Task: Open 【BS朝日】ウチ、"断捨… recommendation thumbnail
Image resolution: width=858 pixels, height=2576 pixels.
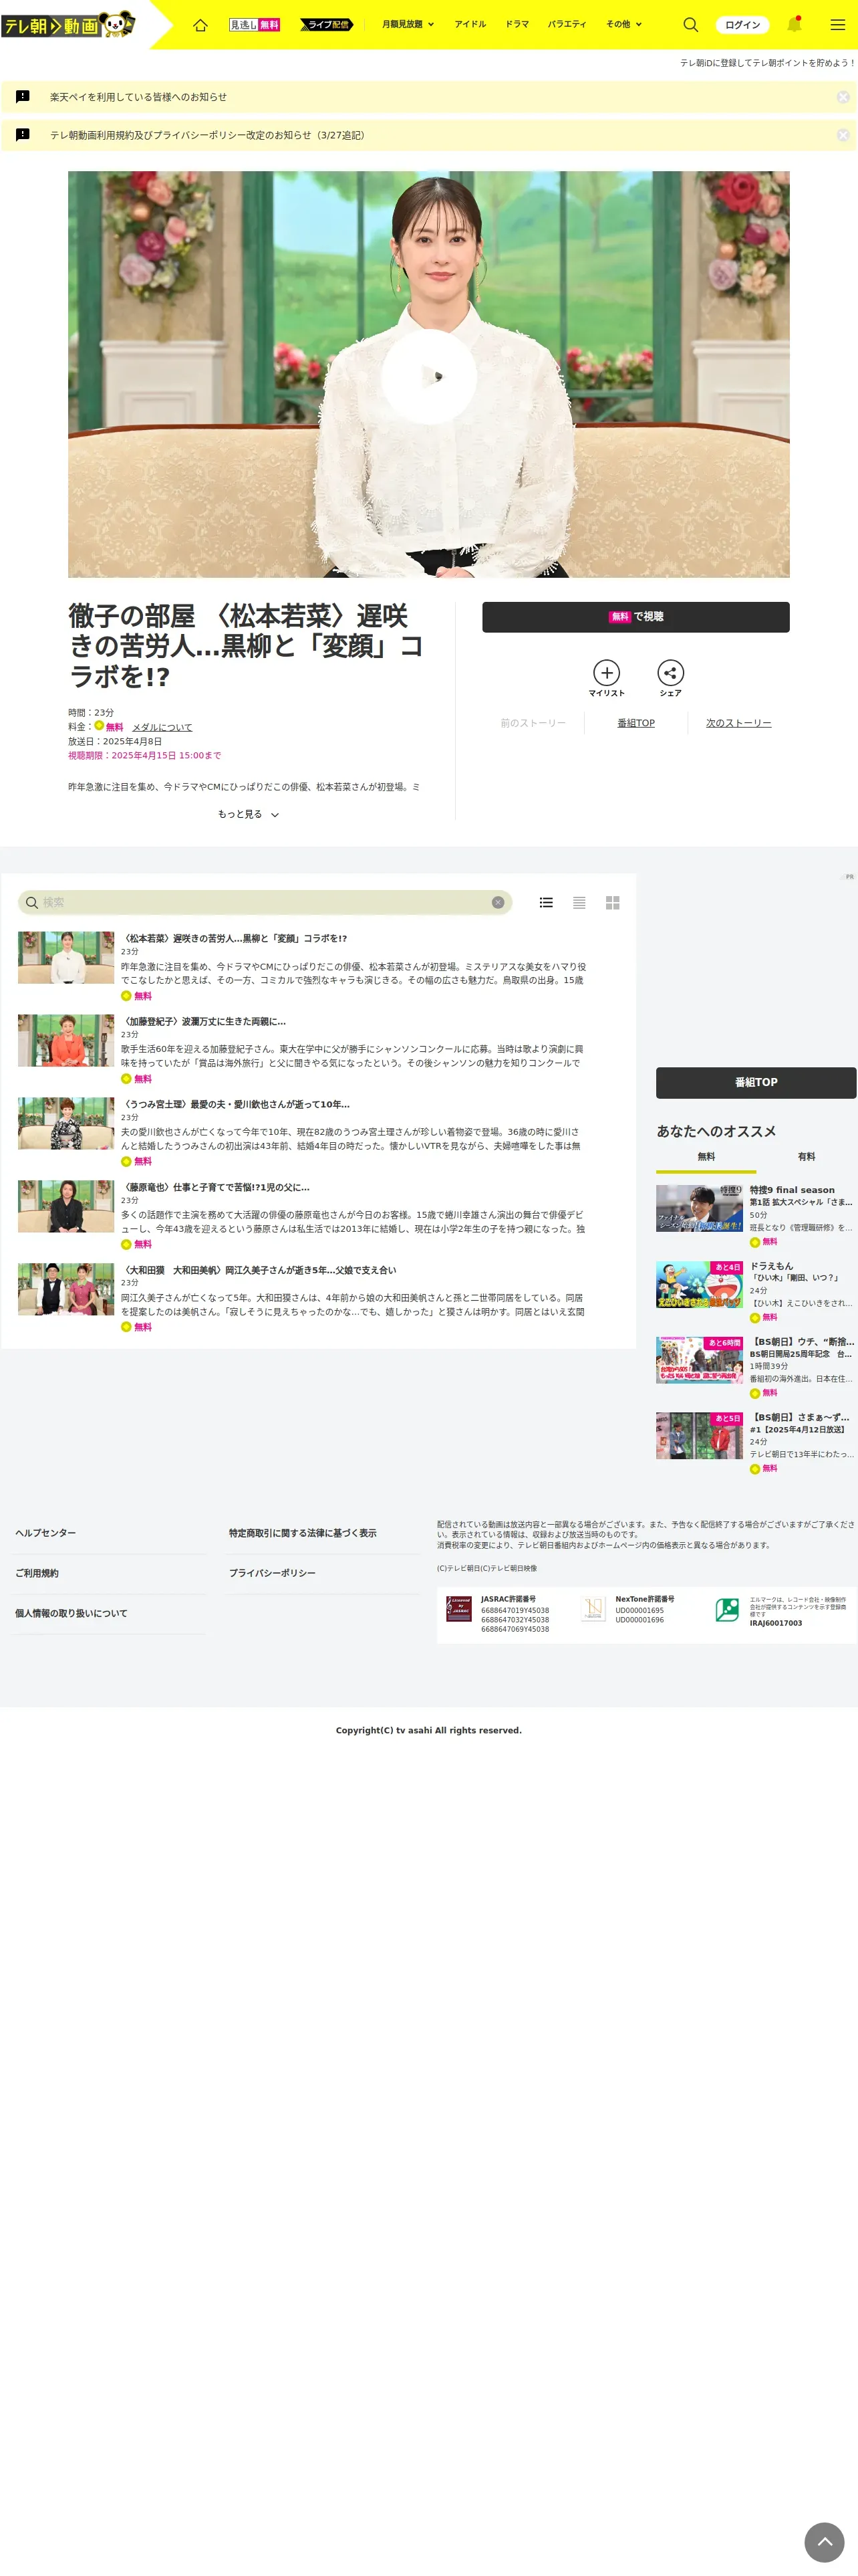Action: tap(699, 1360)
